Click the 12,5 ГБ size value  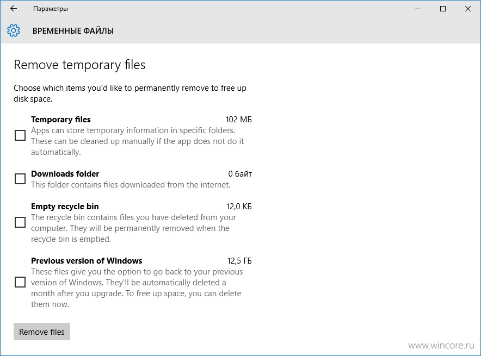pos(239,261)
